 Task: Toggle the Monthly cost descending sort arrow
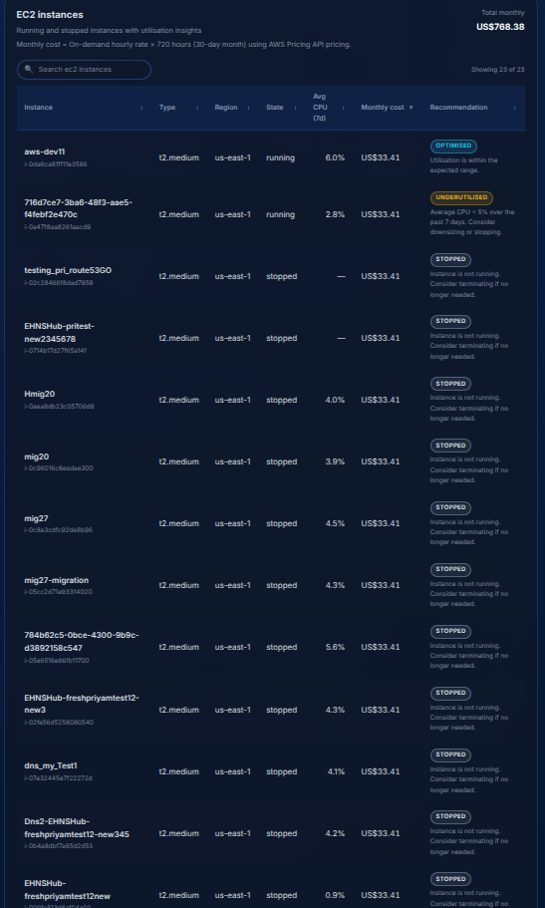[x=411, y=108]
